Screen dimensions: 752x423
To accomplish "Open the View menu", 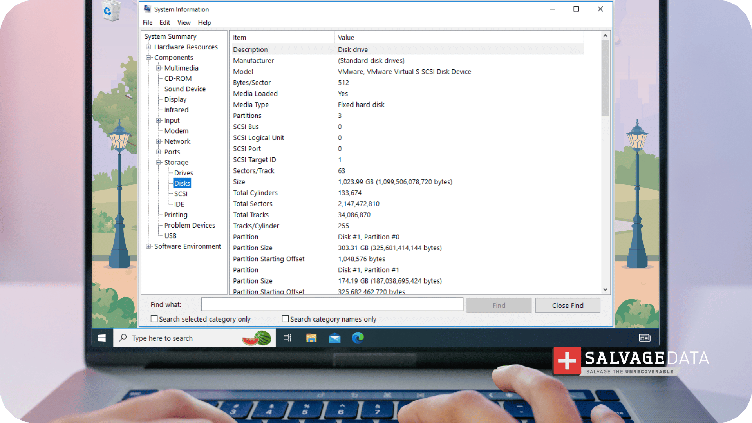I will [x=184, y=23].
